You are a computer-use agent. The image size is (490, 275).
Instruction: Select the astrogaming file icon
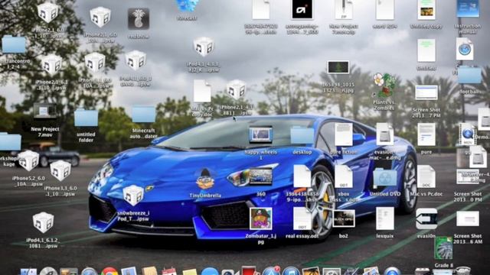click(x=302, y=9)
